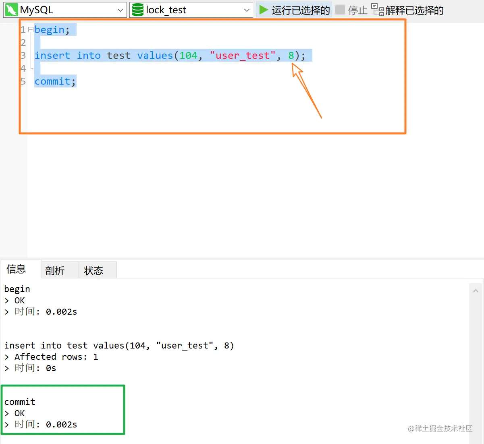
Task: Click line number 5 in the gutter
Action: (x=23, y=81)
